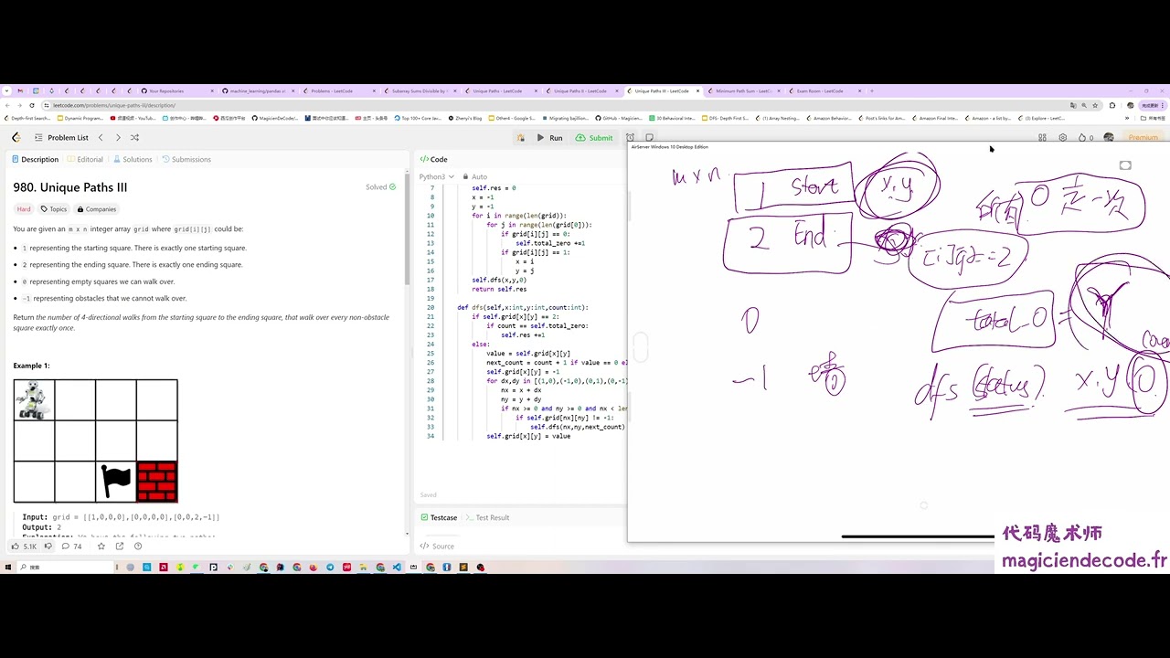Image resolution: width=1170 pixels, height=658 pixels.
Task: Switch to the Submissions tab
Action: (x=186, y=159)
